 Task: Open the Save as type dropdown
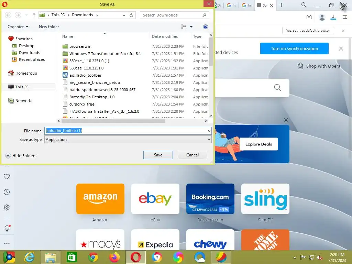[x=209, y=140]
